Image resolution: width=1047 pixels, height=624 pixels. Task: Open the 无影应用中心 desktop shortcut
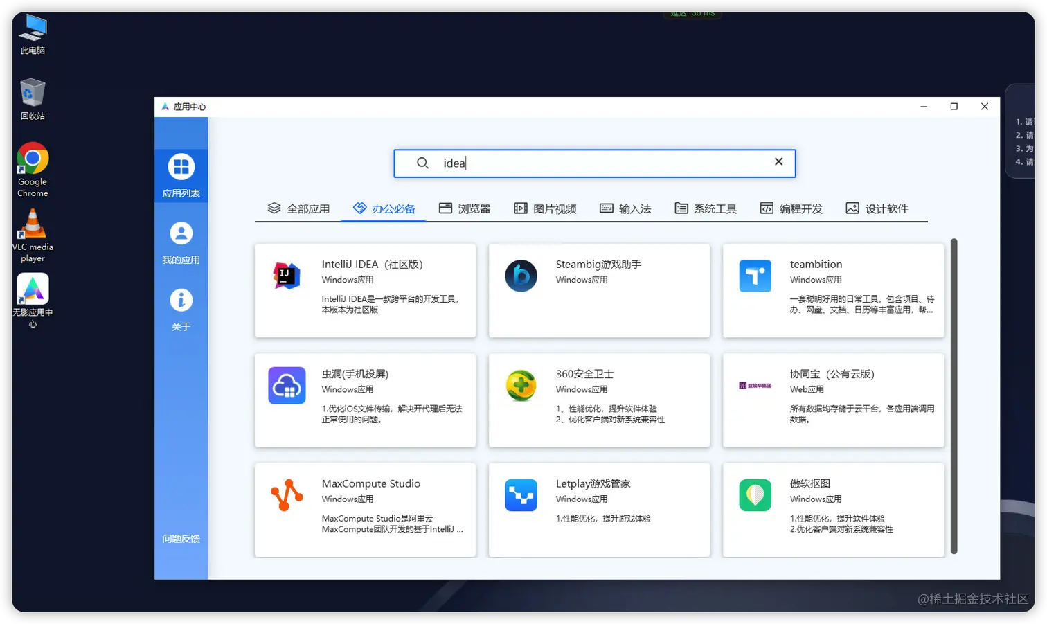[x=32, y=300]
